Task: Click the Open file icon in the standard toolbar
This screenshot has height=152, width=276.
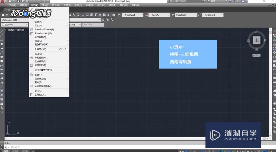Action: pyautogui.click(x=7, y=15)
